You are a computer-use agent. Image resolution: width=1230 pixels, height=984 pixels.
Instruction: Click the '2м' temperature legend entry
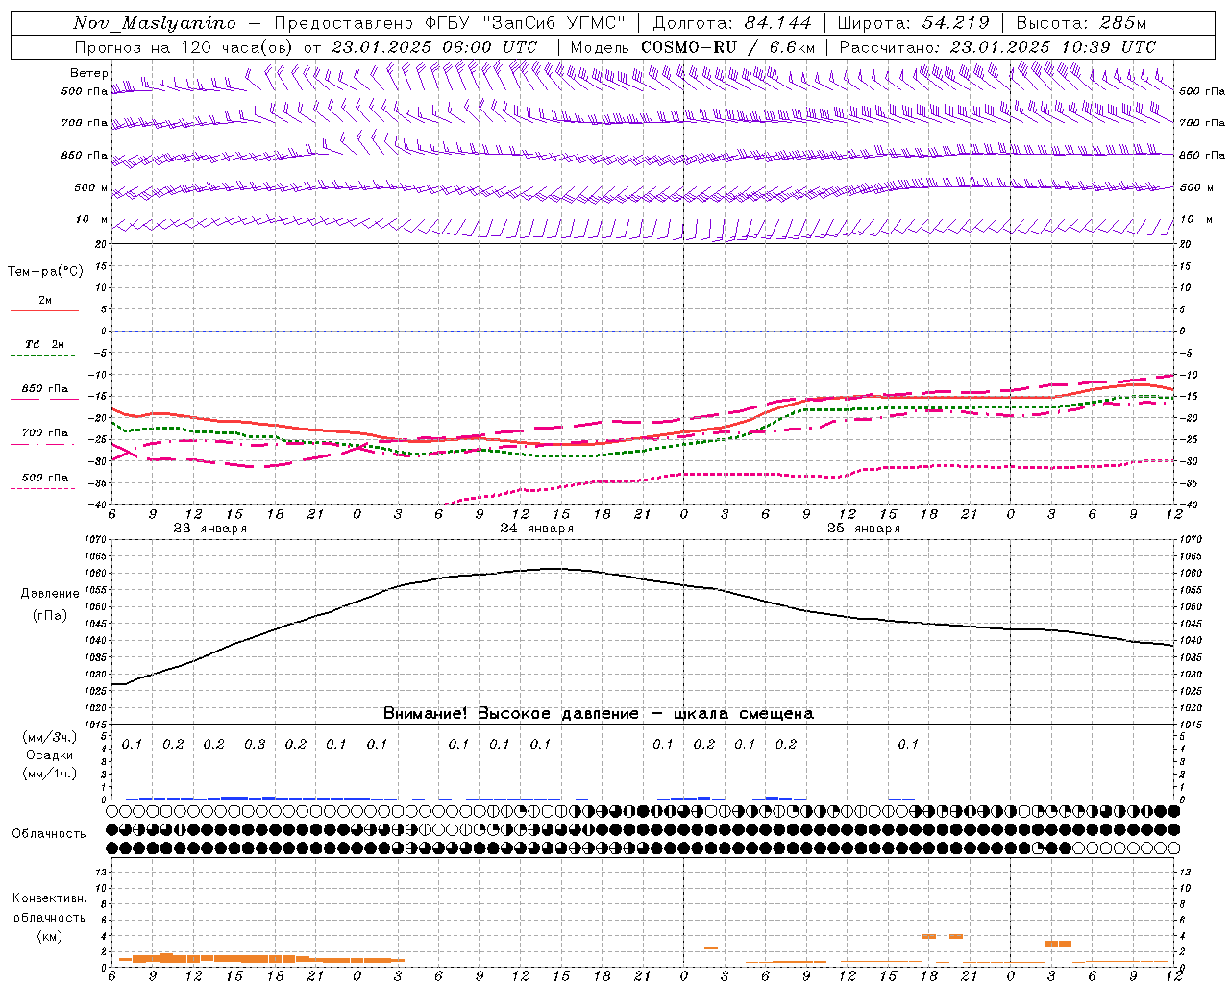[45, 301]
